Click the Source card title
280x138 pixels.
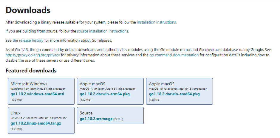click(x=86, y=113)
